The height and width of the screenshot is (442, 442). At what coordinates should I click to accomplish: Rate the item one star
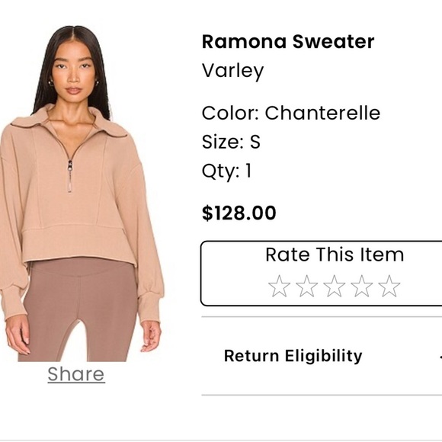[279, 287]
